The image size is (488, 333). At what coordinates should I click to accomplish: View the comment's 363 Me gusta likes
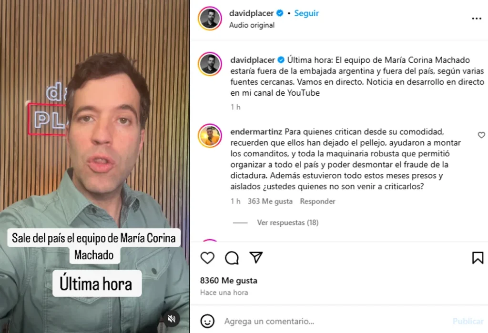[270, 202]
